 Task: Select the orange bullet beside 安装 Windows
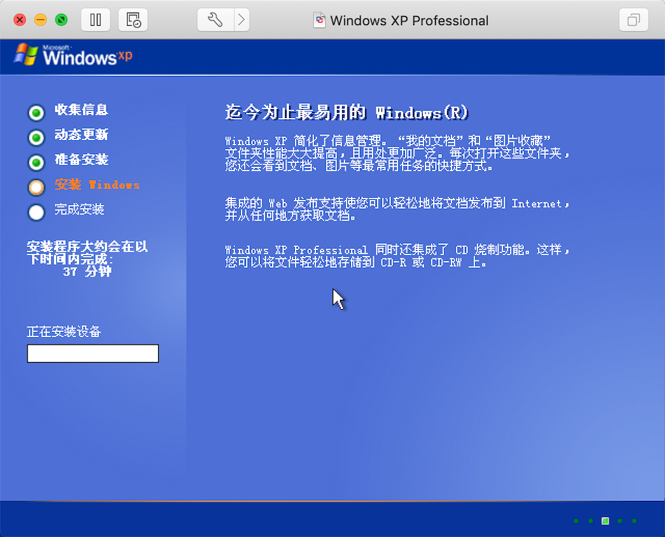tap(35, 187)
